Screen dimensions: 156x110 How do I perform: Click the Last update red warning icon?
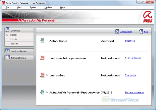tap(42, 75)
